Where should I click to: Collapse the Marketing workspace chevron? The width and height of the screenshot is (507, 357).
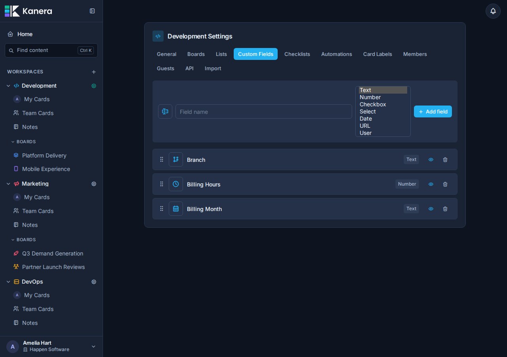pyautogui.click(x=8, y=184)
